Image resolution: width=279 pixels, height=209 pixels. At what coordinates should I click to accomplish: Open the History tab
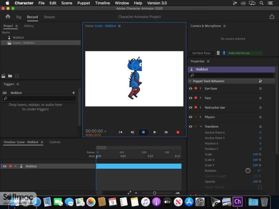29,26
